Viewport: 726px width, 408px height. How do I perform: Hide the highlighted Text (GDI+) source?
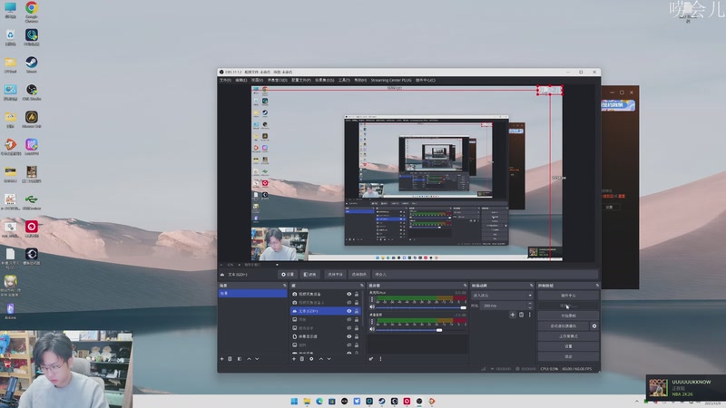tap(349, 311)
